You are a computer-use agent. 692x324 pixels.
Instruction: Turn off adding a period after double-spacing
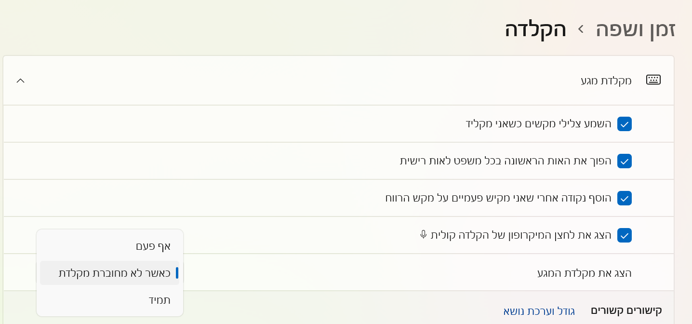(625, 198)
